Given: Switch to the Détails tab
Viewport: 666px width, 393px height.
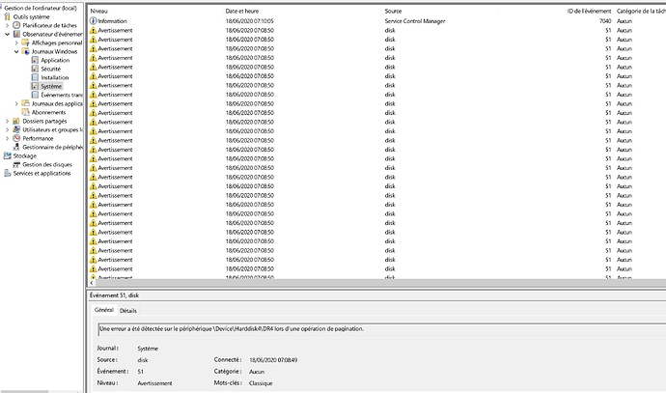Looking at the screenshot, I should (127, 311).
